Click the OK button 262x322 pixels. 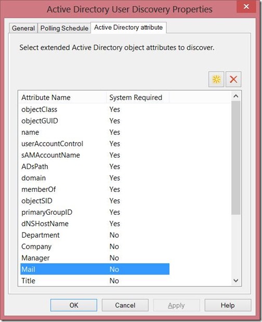click(74, 305)
